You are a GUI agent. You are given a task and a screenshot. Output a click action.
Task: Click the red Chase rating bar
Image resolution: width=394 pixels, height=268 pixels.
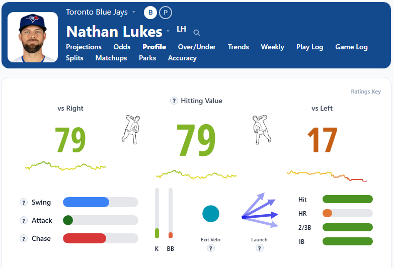click(x=101, y=238)
